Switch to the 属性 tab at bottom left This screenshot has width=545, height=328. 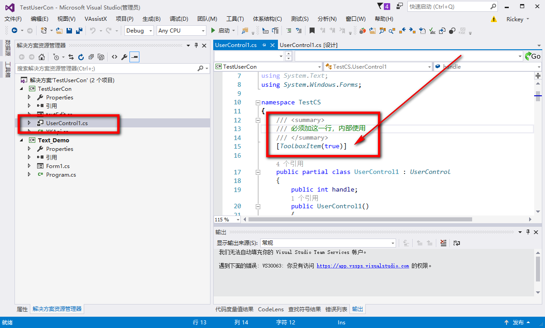pyautogui.click(x=22, y=309)
